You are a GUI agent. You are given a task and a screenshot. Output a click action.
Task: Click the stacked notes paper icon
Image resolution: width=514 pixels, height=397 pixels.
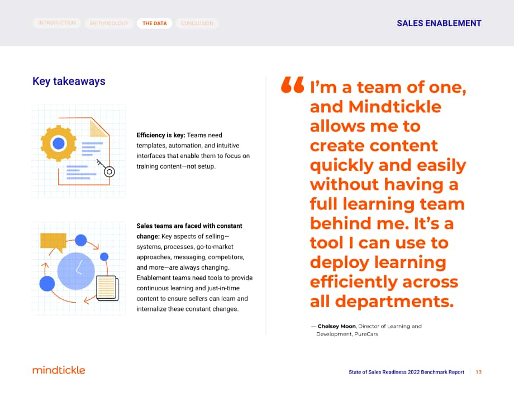(x=107, y=288)
